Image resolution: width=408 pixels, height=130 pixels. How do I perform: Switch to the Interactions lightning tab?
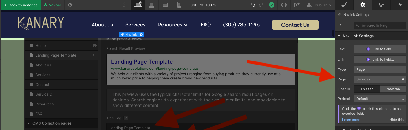coord(399,5)
